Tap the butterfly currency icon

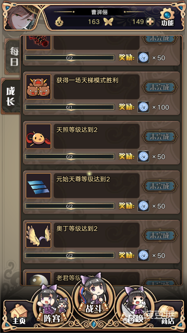pos(108,22)
